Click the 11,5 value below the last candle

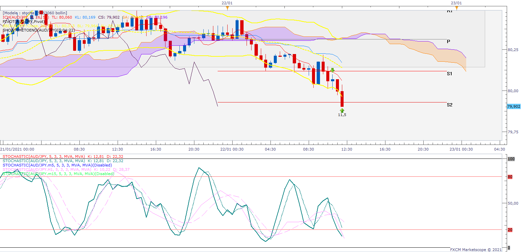pyautogui.click(x=342, y=115)
